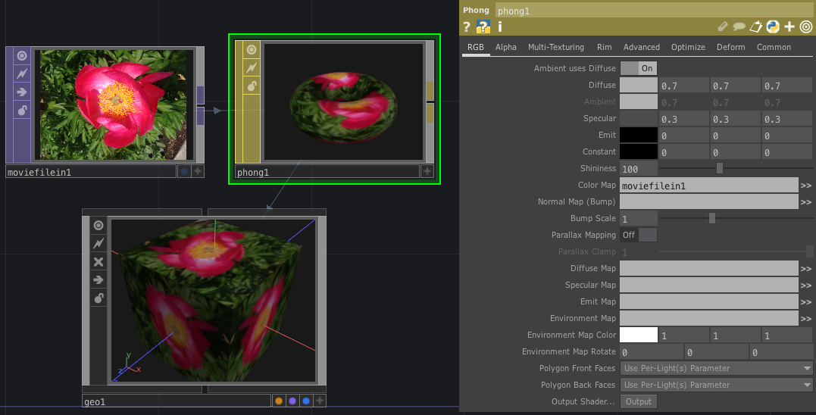Viewport: 816px width, 415px height.
Task: Click the viewer flag on moviefilein1 node
Action: [22, 55]
